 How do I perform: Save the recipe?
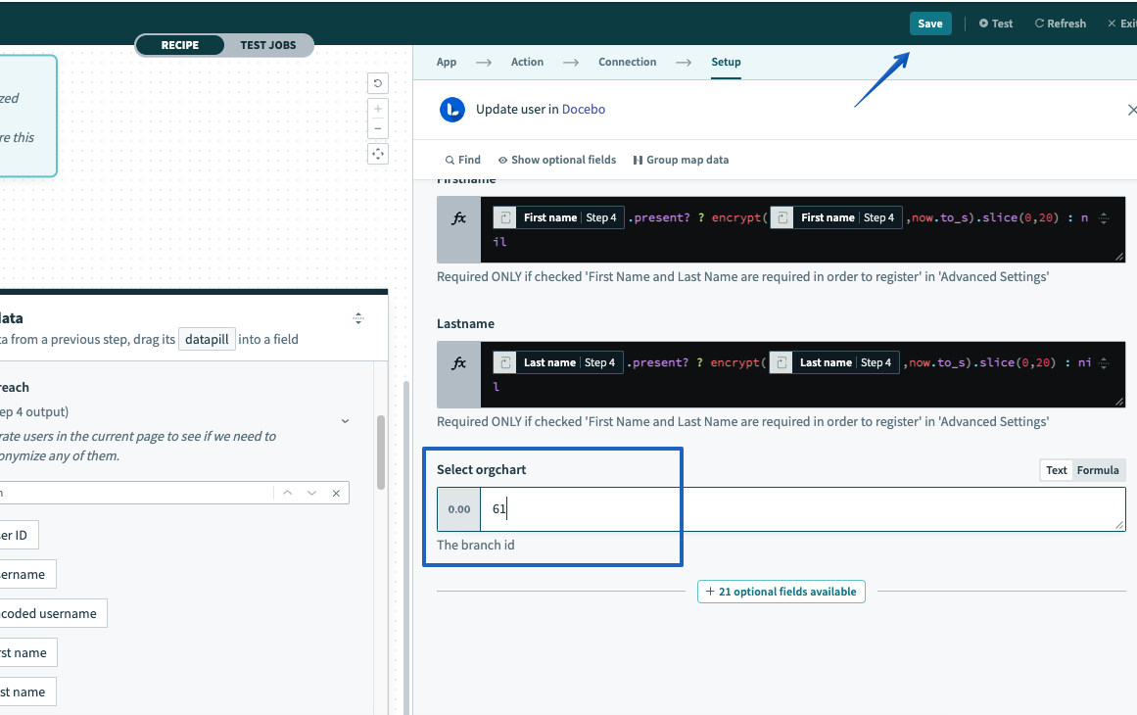[929, 23]
